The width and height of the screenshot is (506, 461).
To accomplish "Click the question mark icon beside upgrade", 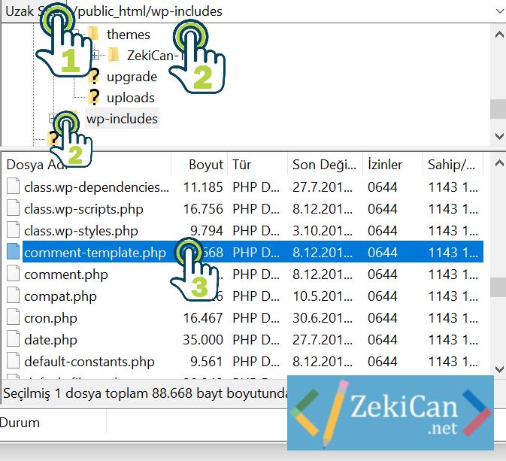I will pos(94,77).
